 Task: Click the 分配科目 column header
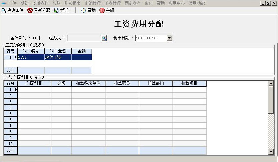(x=34, y=83)
